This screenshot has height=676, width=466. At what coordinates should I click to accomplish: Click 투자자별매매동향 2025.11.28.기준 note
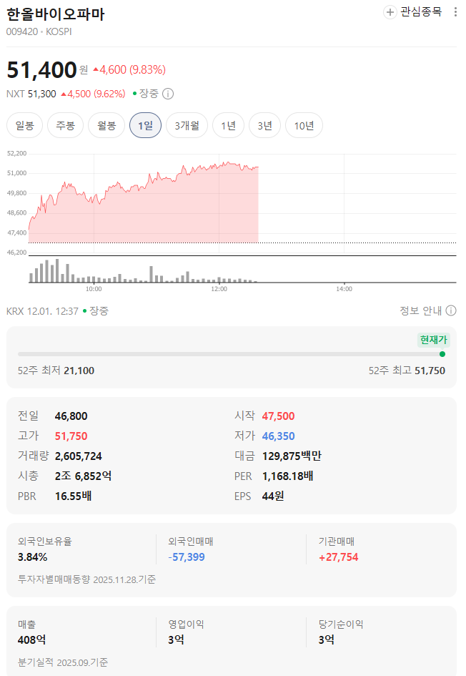[x=86, y=579]
